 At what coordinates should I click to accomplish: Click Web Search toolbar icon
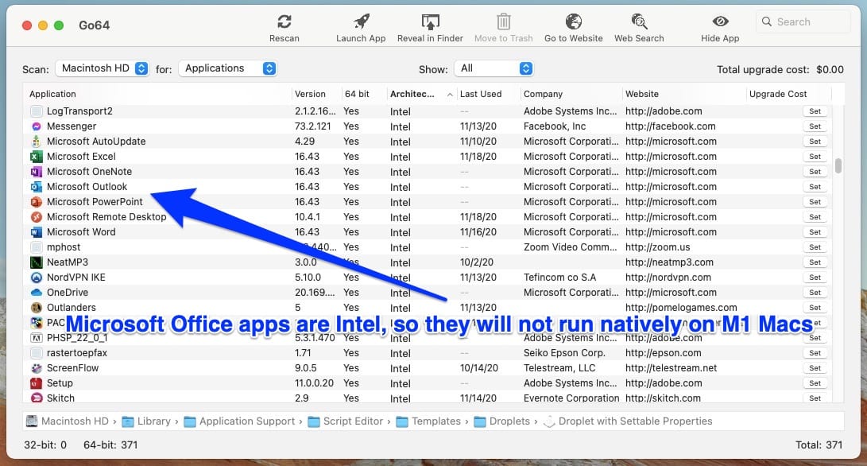tap(639, 22)
